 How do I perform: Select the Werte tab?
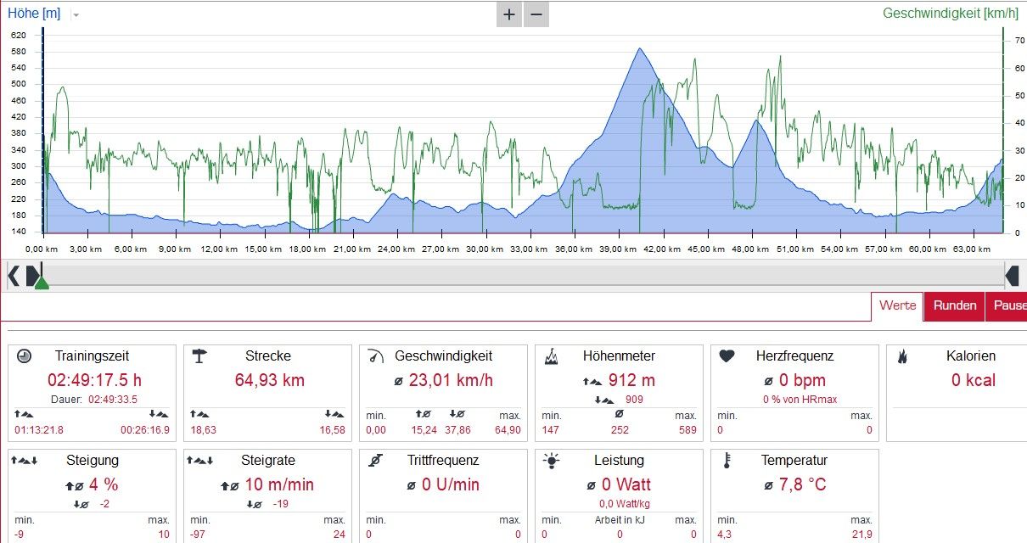coord(897,305)
